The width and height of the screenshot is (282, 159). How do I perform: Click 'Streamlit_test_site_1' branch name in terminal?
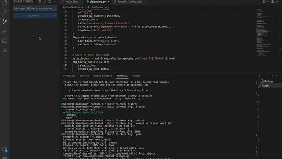(80, 110)
